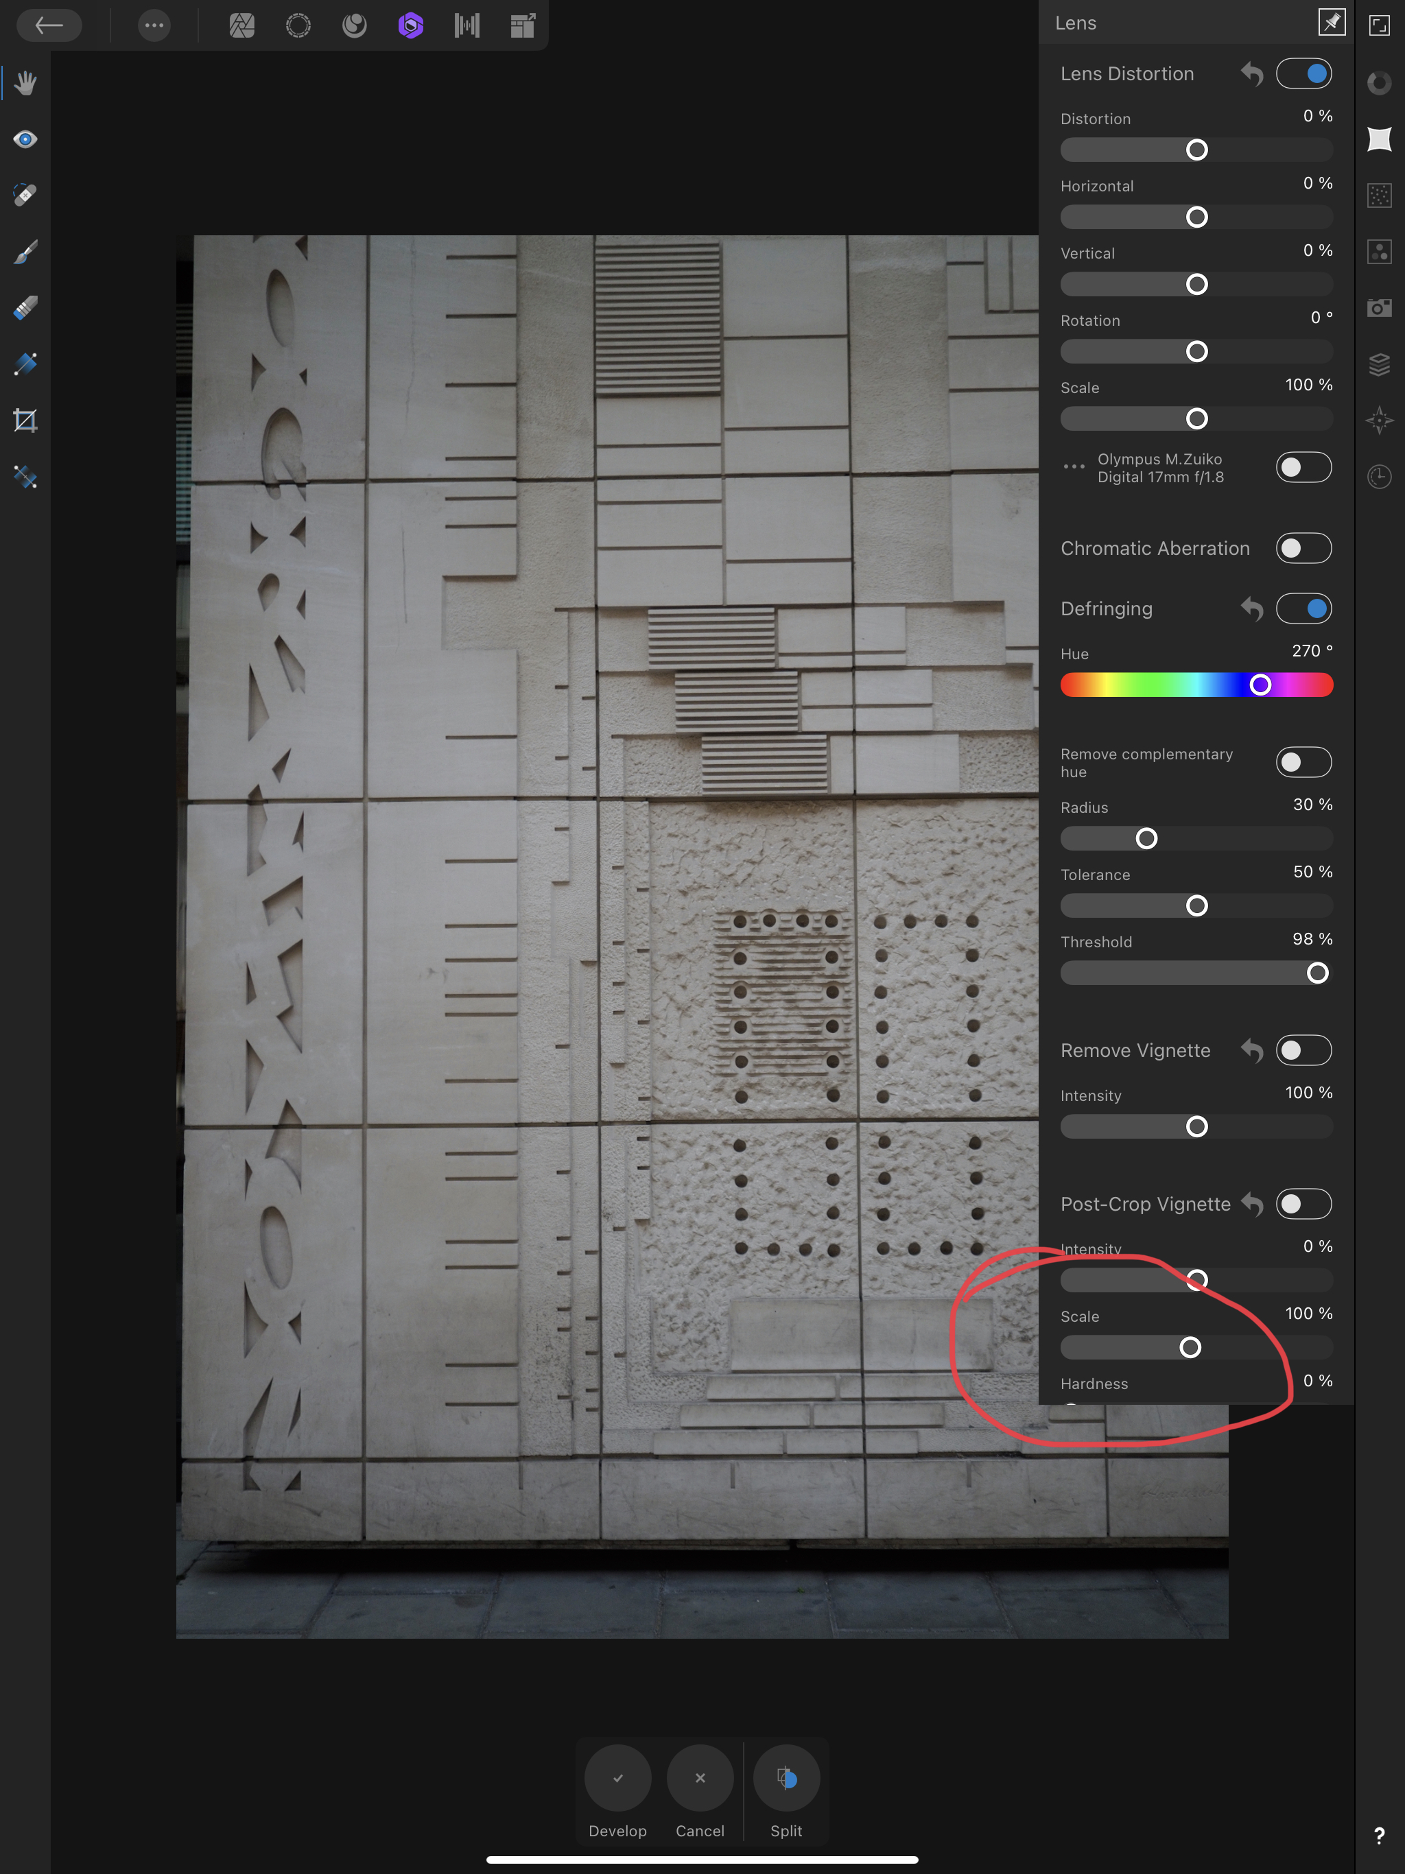Reset the Post-Crop Vignette settings
The image size is (1405, 1874).
[x=1253, y=1204]
